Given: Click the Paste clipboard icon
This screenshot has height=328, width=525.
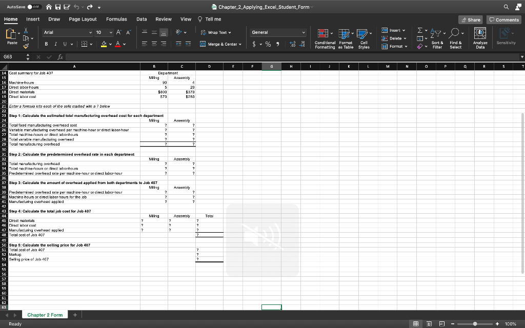Looking at the screenshot, I should 11,34.
